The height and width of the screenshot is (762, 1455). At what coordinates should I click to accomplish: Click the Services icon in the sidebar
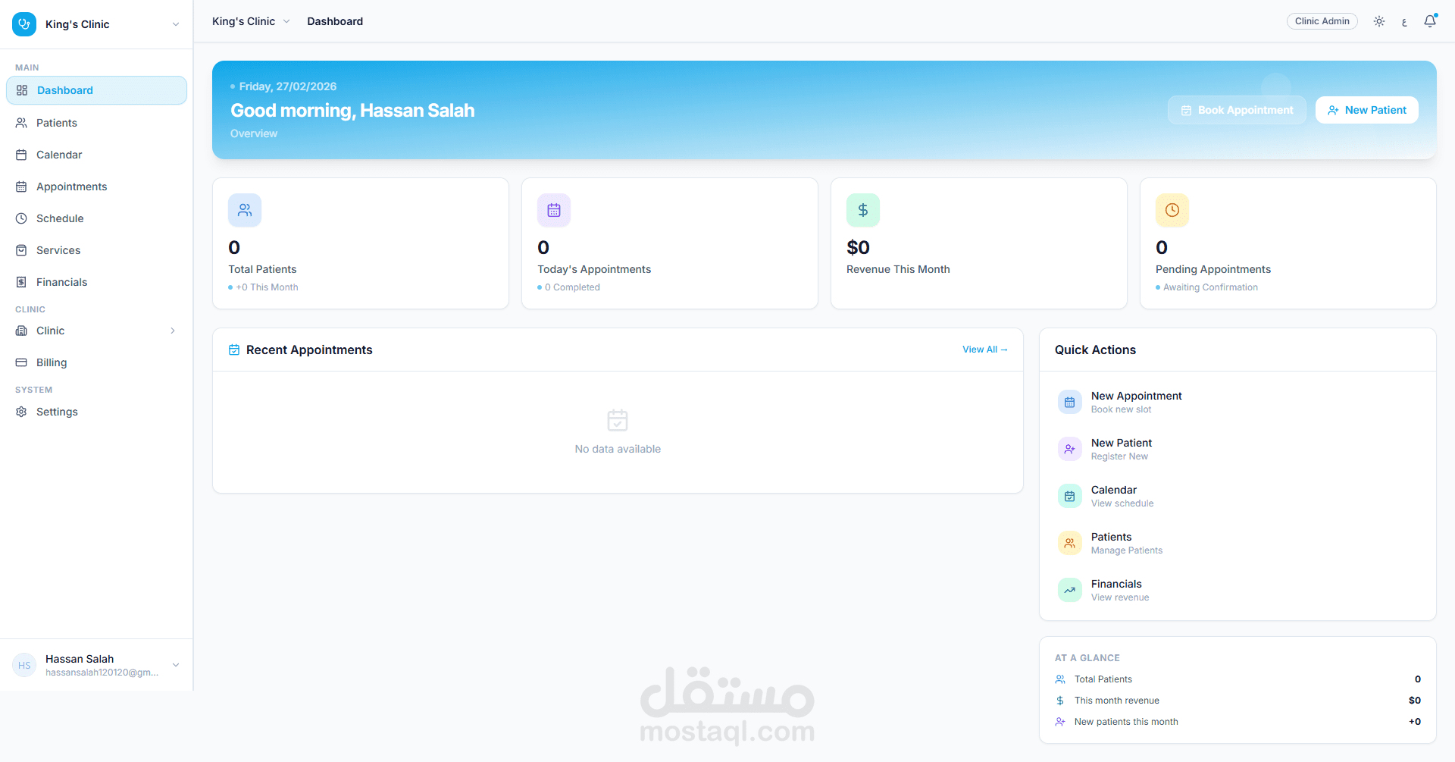pyautogui.click(x=21, y=250)
